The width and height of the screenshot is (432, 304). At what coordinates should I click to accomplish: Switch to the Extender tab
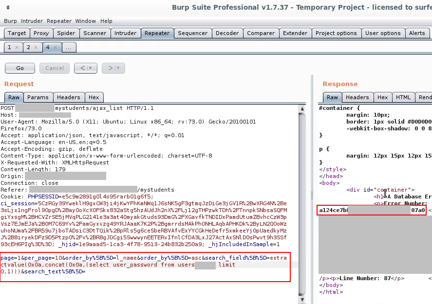coord(295,33)
